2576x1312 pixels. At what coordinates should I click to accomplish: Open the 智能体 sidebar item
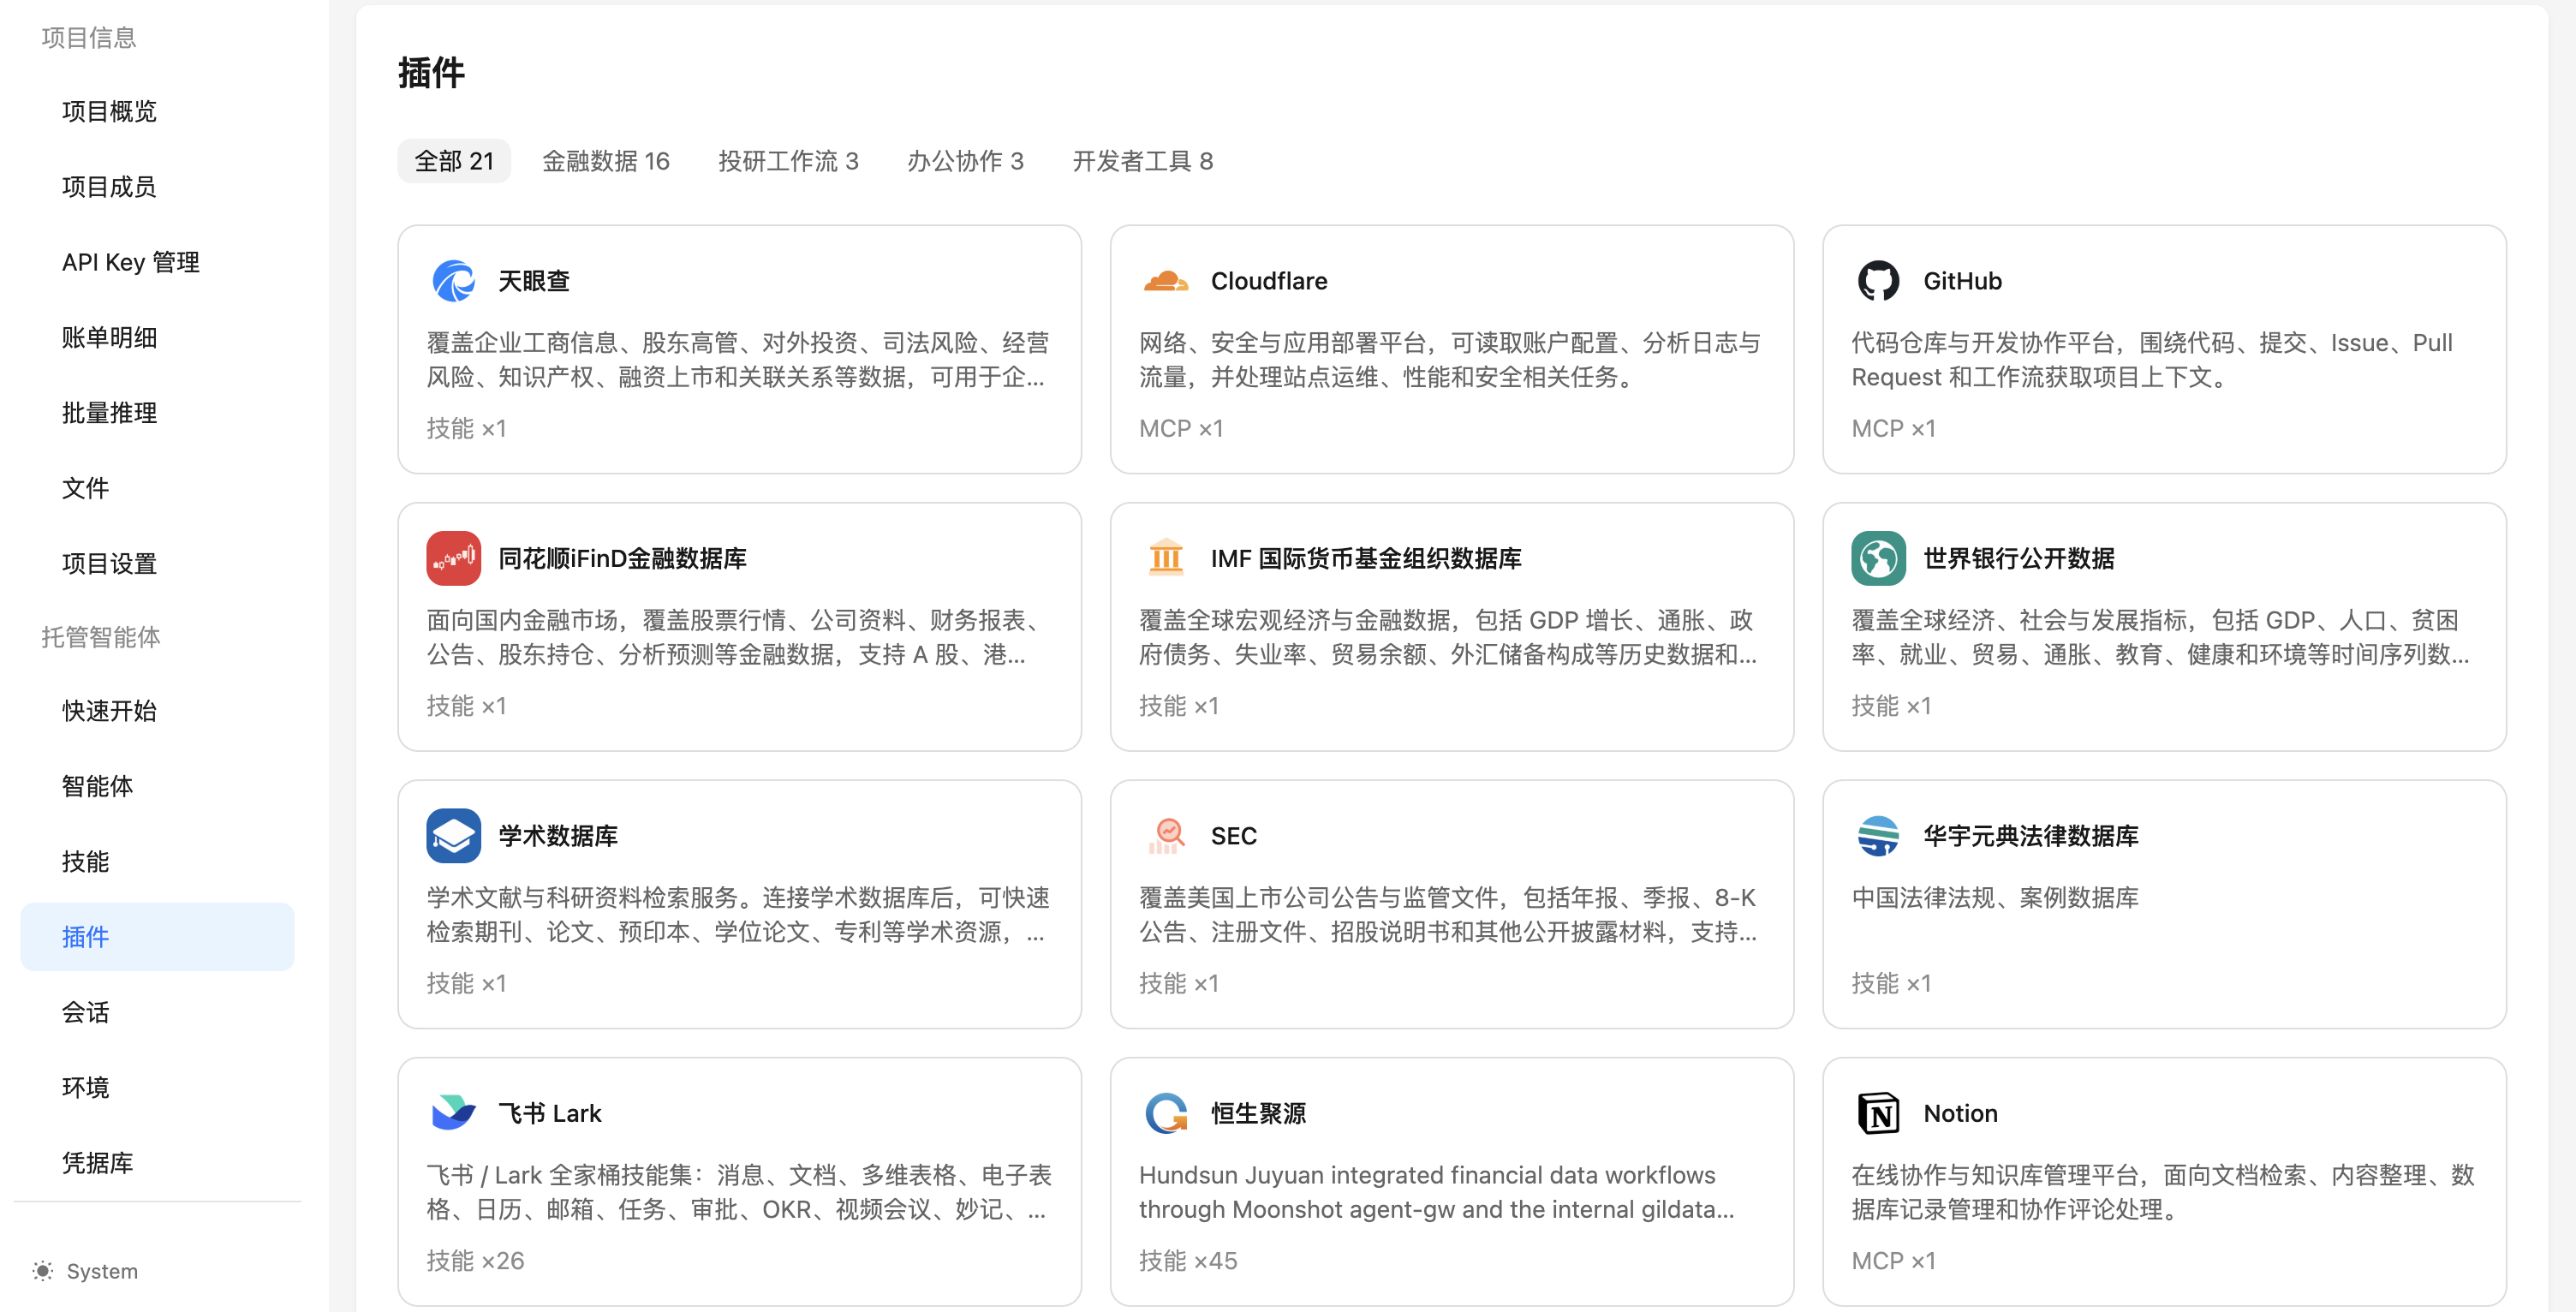(157, 786)
